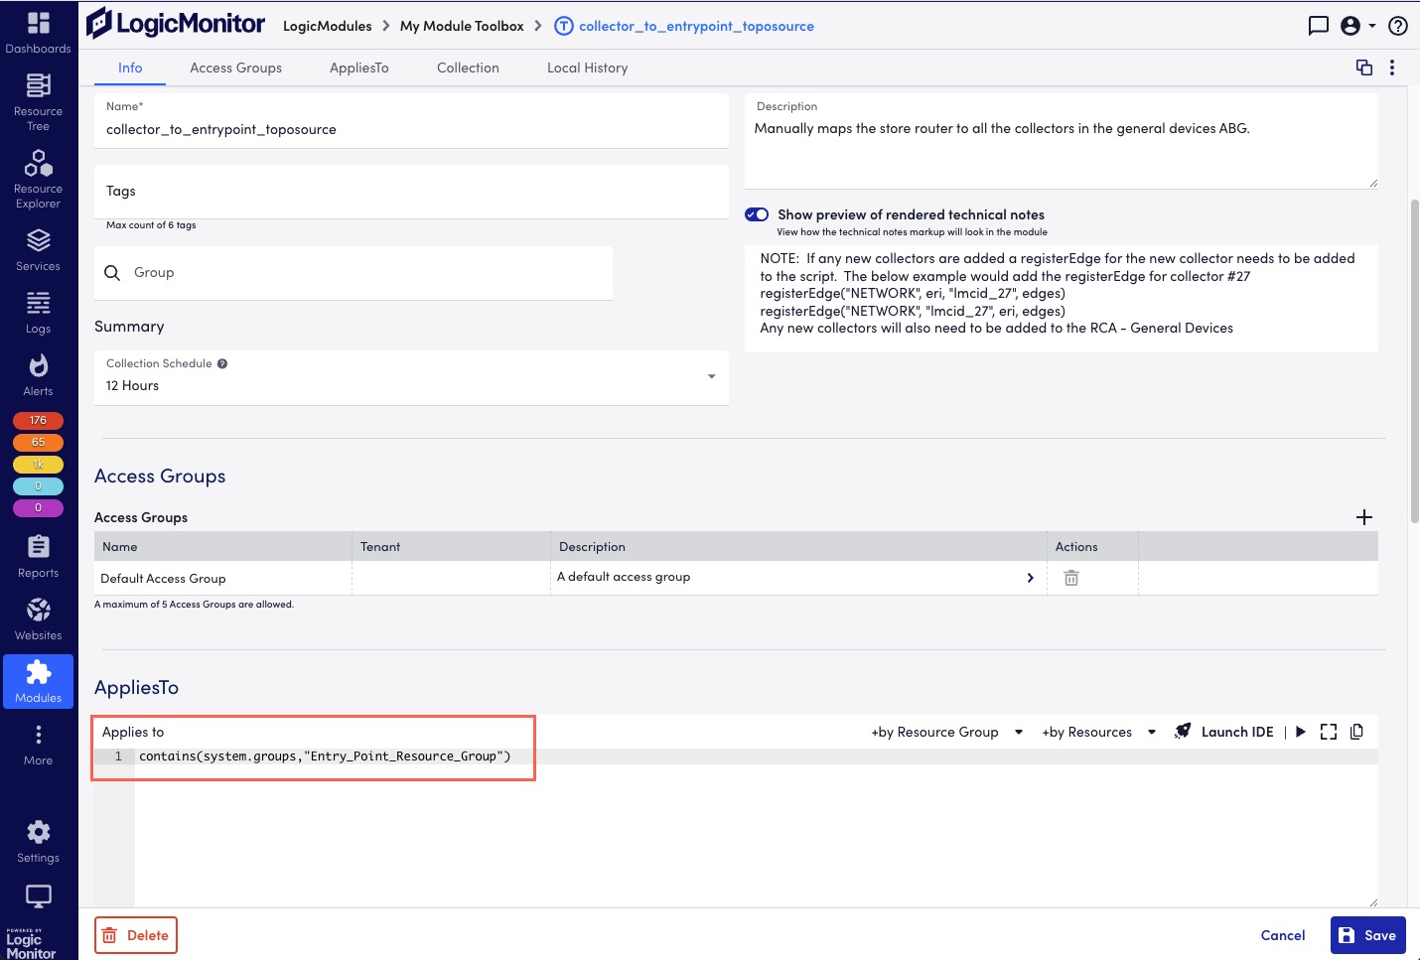Image resolution: width=1420 pixels, height=960 pixels.
Task: Click the LogicMonitor logo
Action: [176, 24]
